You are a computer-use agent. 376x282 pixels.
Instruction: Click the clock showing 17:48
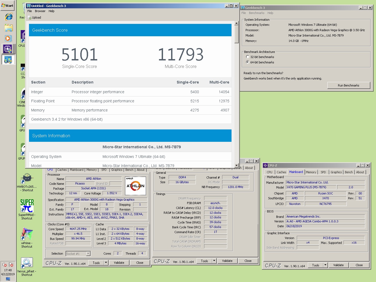click(x=8, y=270)
